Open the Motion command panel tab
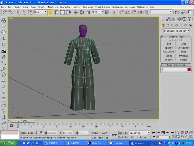Viewport: 194px width, 146px height. pyautogui.click(x=179, y=19)
